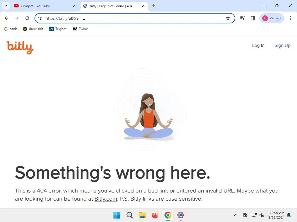
Task: Open the media controls icon in toolbar
Action: 242,18
